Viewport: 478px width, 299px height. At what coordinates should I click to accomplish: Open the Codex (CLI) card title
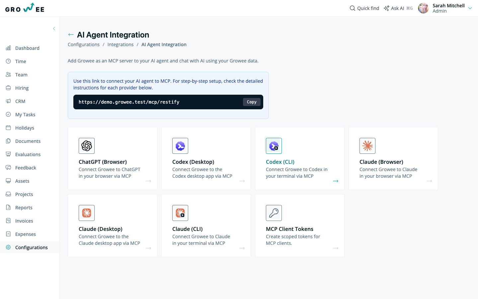tap(280, 162)
